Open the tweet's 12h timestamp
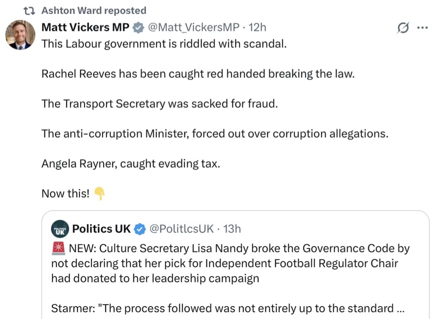This screenshot has height=319, width=432. pos(257,27)
